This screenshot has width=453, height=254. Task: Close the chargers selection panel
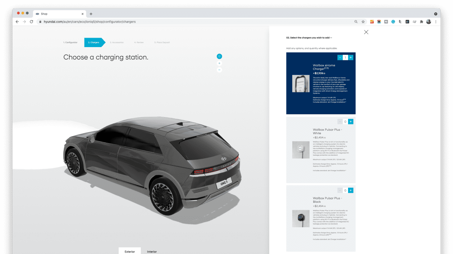366,32
